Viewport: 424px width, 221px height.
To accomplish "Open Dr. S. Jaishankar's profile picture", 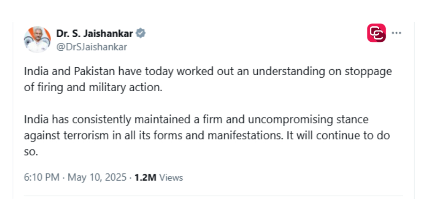I will pos(37,39).
